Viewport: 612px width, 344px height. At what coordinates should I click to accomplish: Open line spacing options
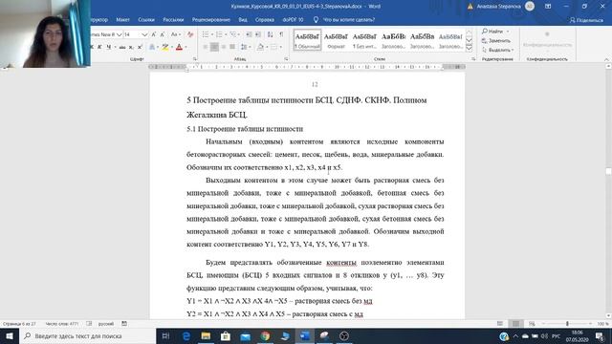pos(245,47)
